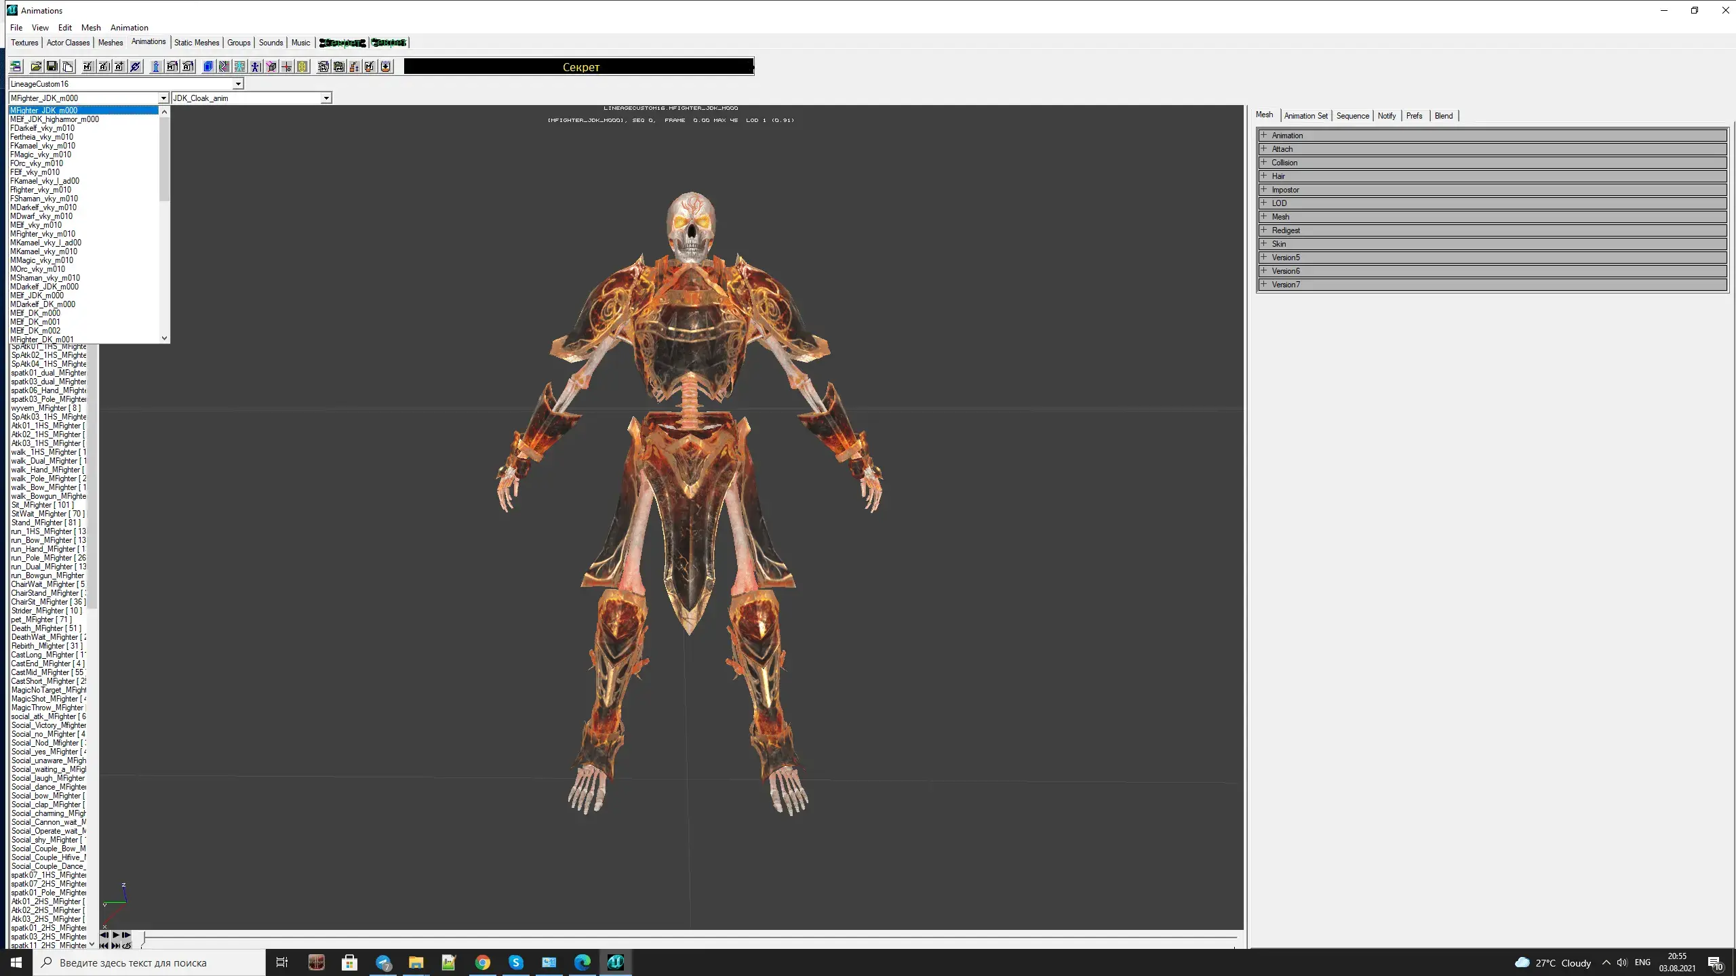Toggle the cube with pink lines icon
The image size is (1736, 976).
[271, 66]
